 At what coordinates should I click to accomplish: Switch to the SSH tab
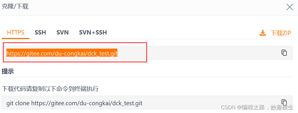click(40, 32)
